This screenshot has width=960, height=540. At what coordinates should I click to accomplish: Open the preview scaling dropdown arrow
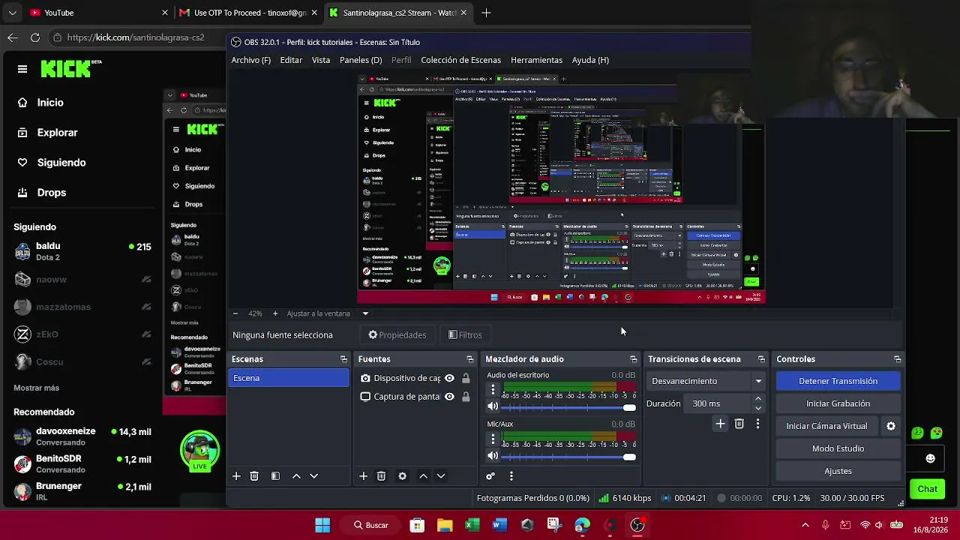(365, 313)
